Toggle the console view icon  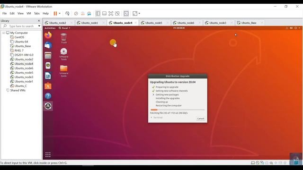(126, 14)
